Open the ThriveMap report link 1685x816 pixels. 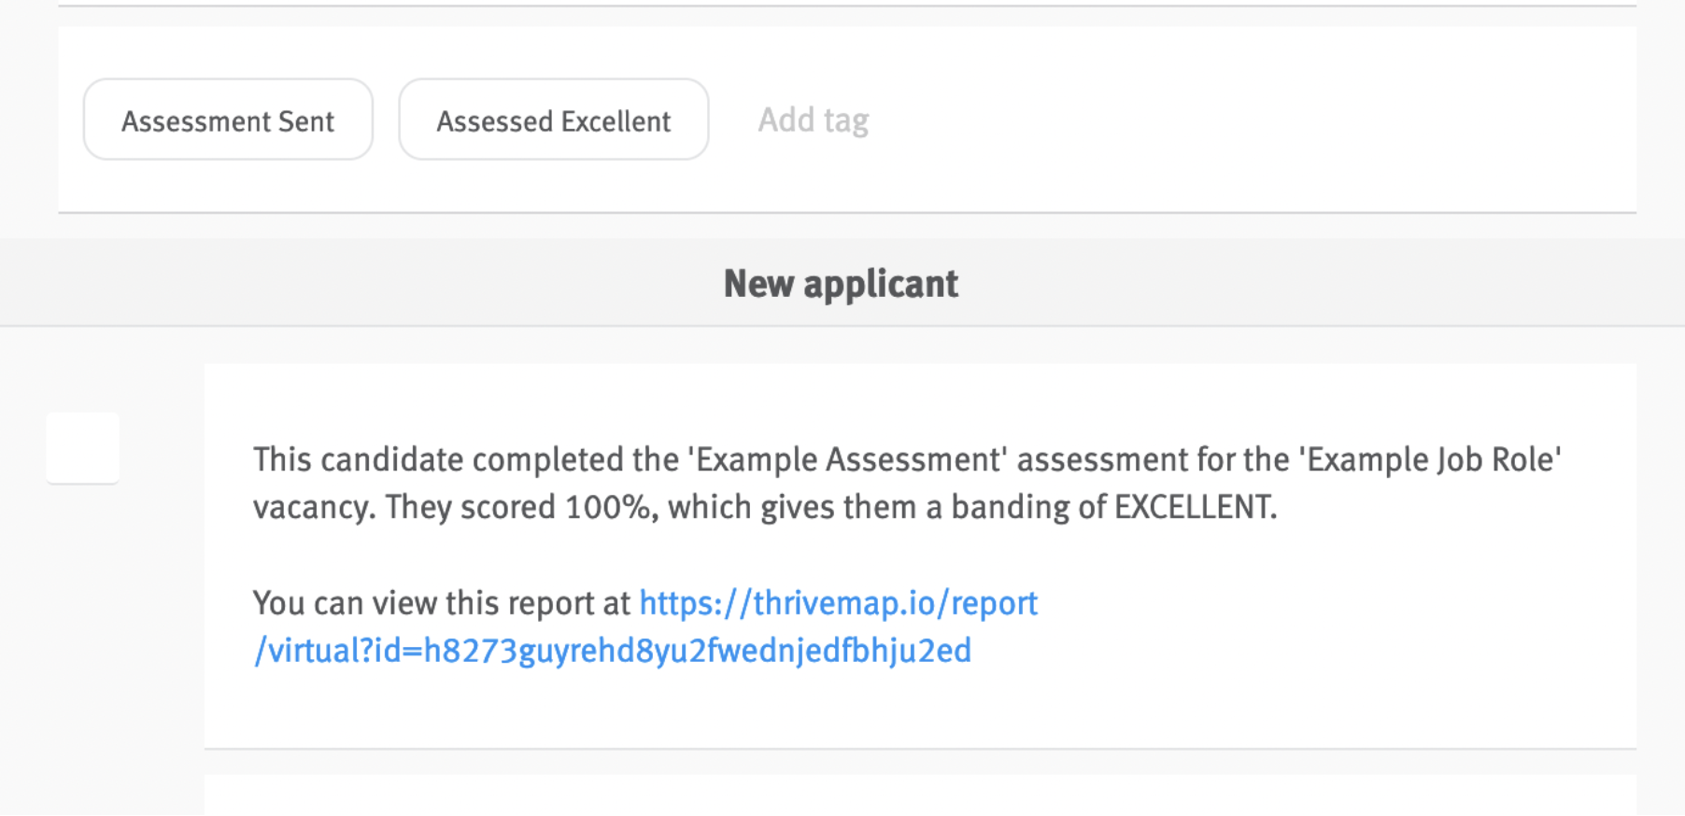tap(838, 603)
